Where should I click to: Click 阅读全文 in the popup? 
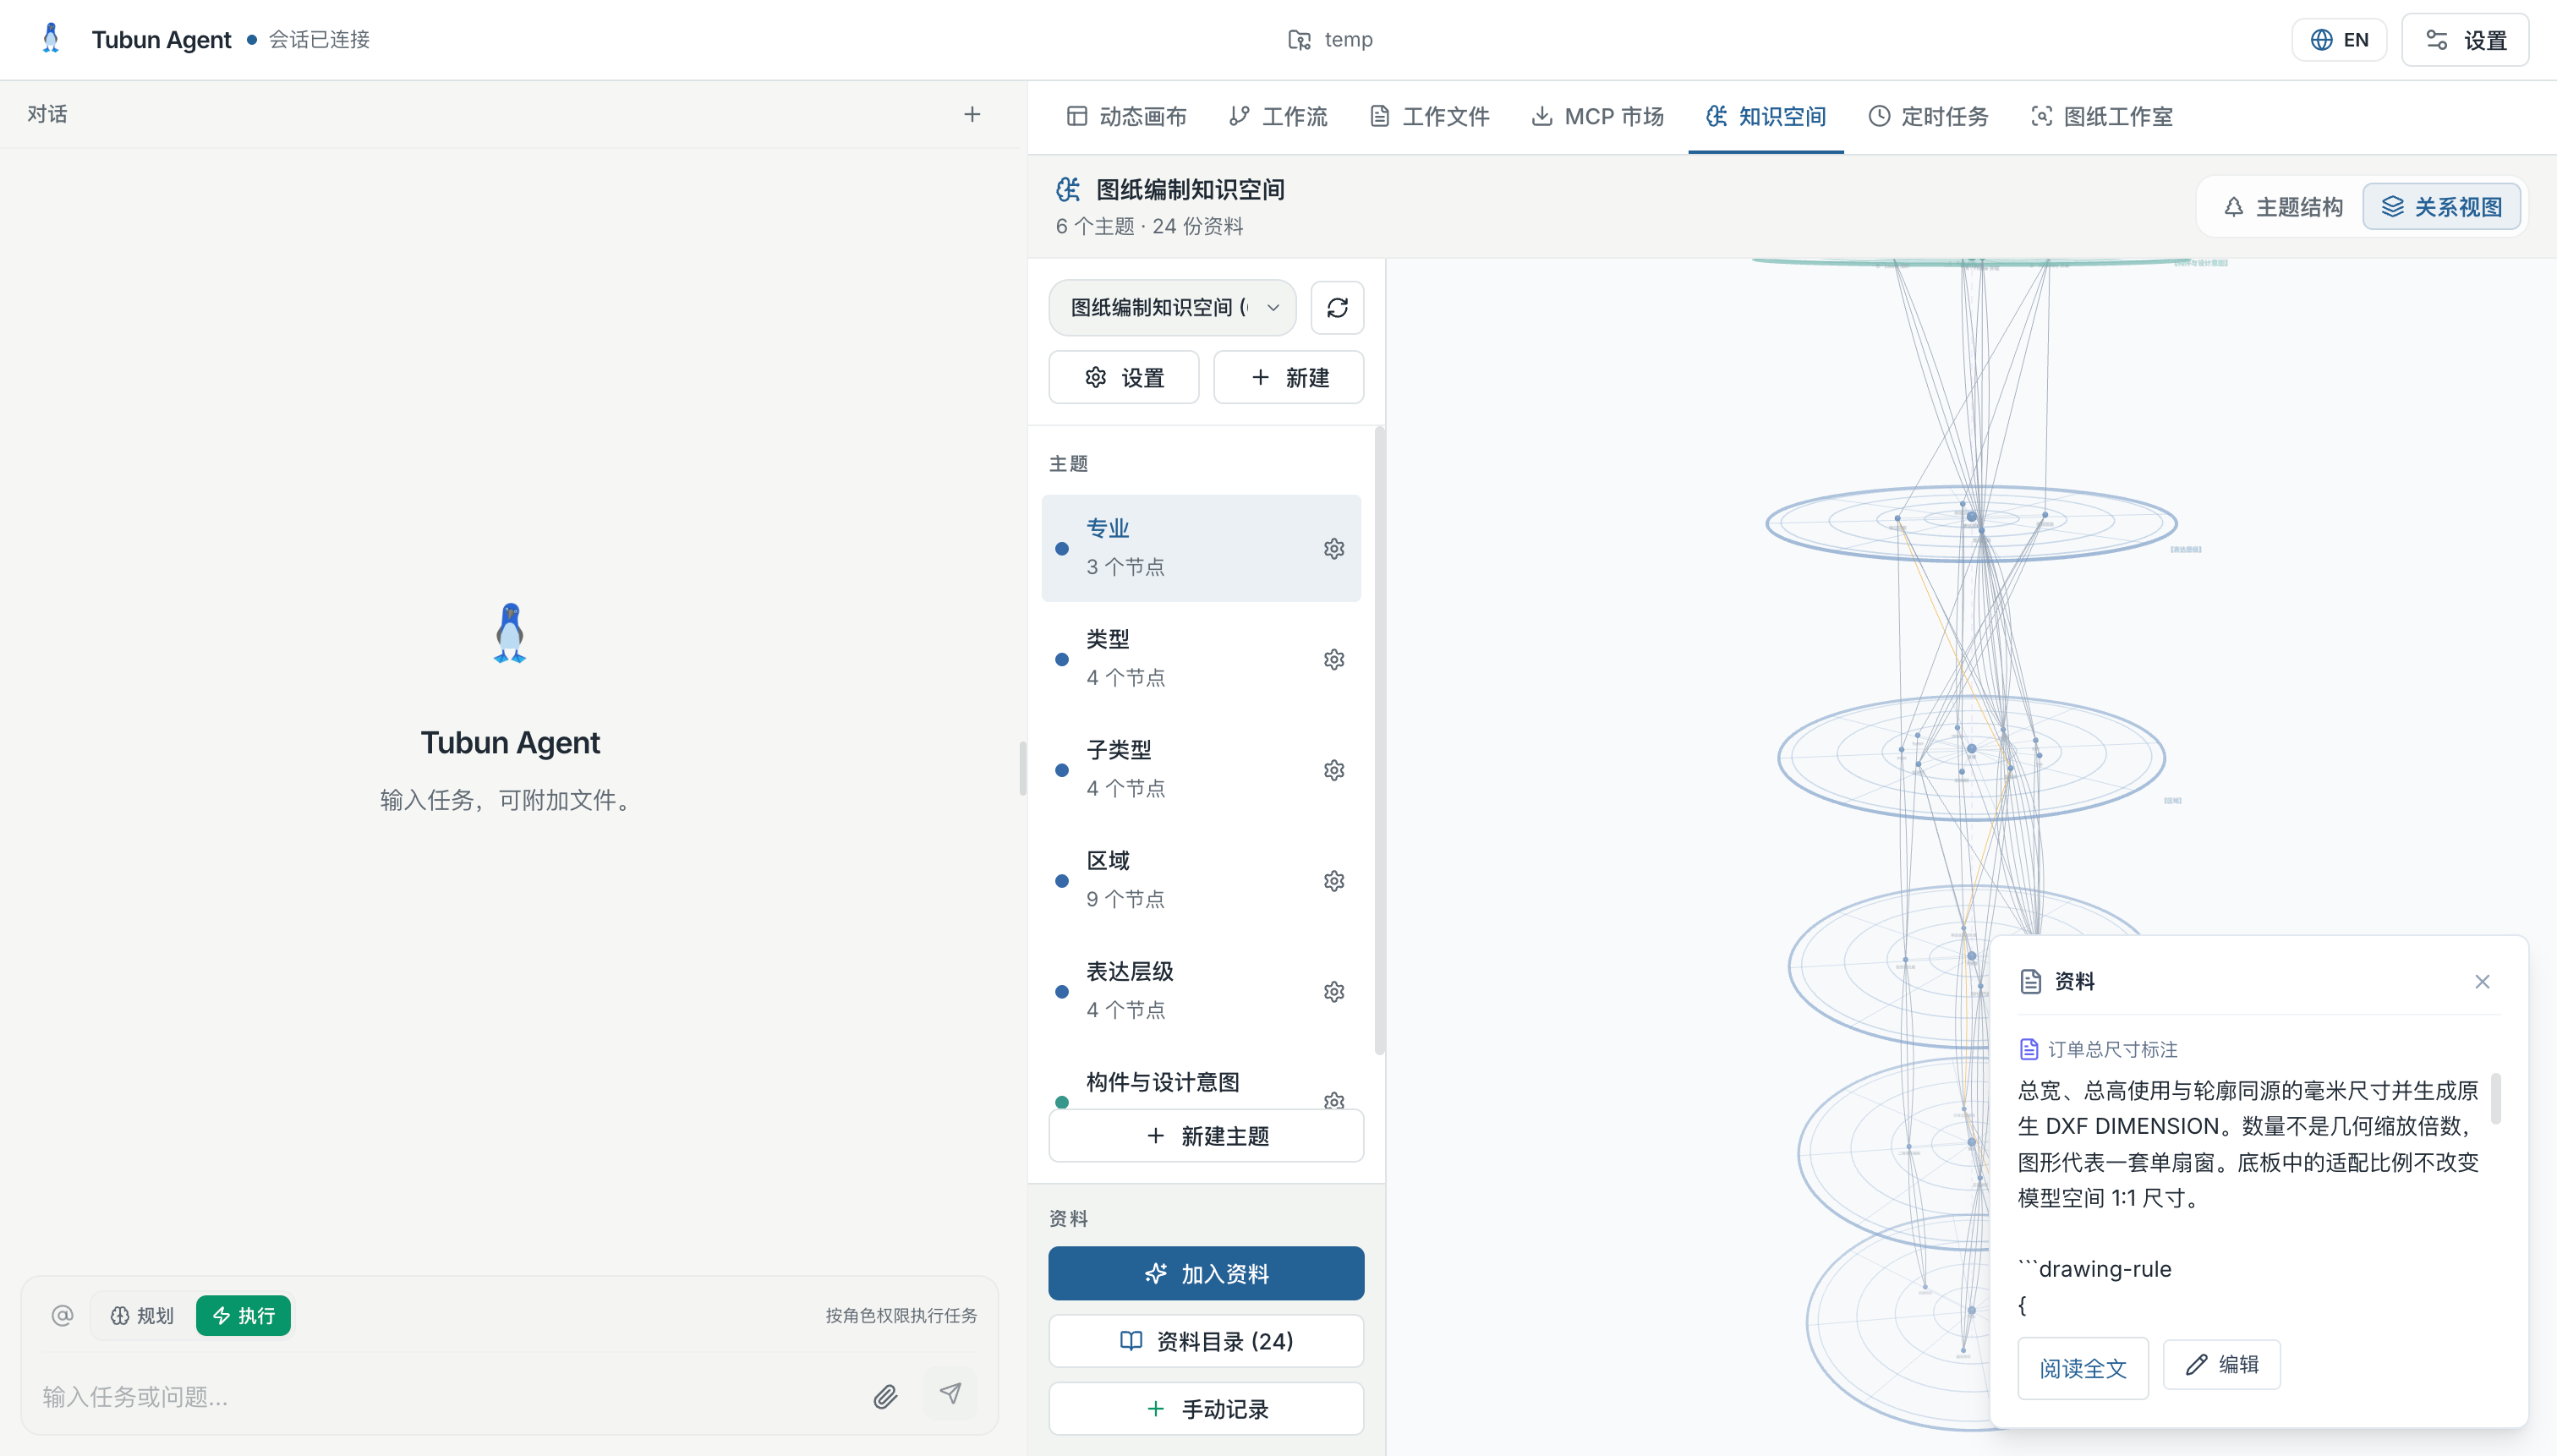[2083, 1367]
